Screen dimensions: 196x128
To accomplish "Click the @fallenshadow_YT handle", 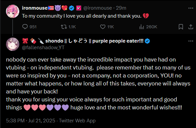I will 43,48.
